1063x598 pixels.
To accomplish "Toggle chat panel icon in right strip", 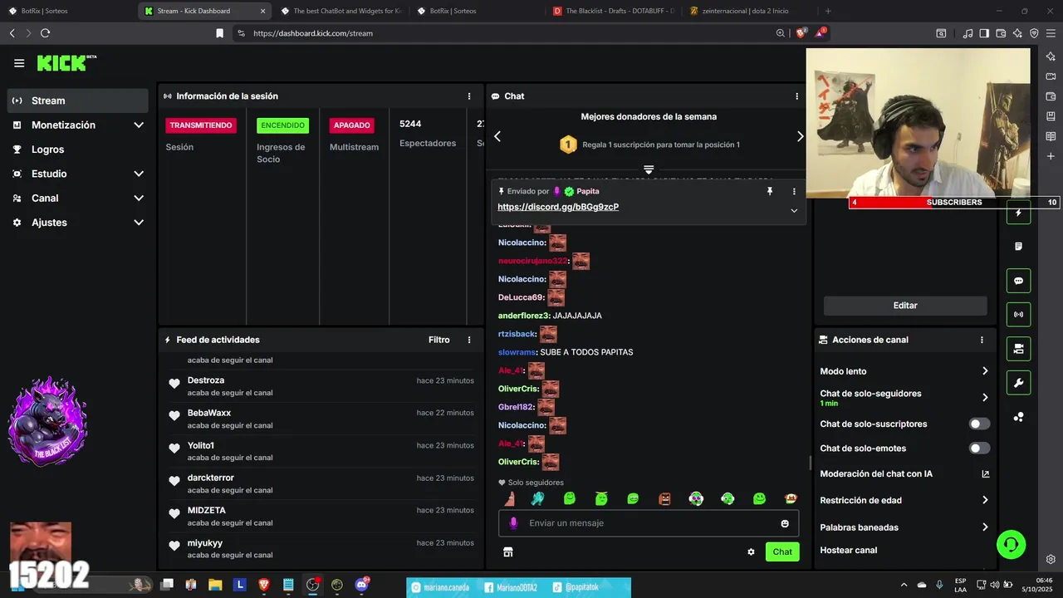I will pos(1019,281).
